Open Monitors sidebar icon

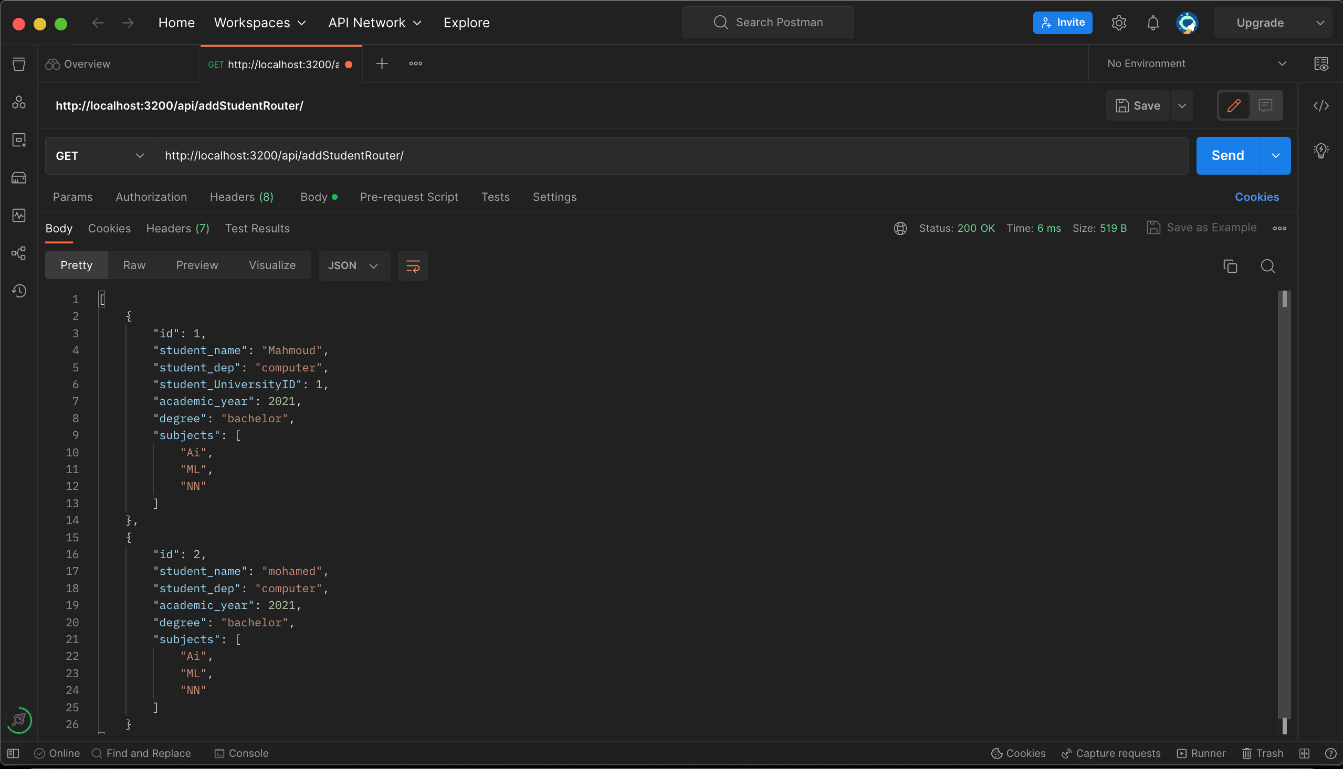click(19, 216)
